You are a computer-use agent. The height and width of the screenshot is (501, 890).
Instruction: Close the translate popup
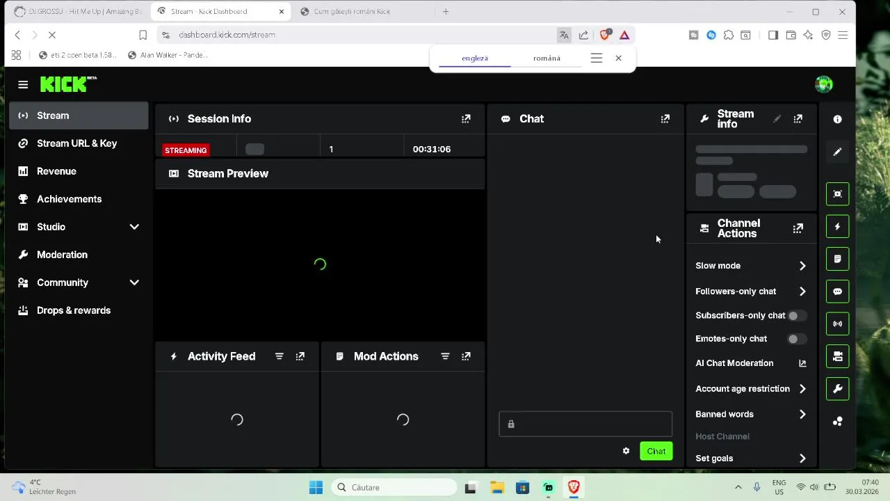(x=618, y=58)
